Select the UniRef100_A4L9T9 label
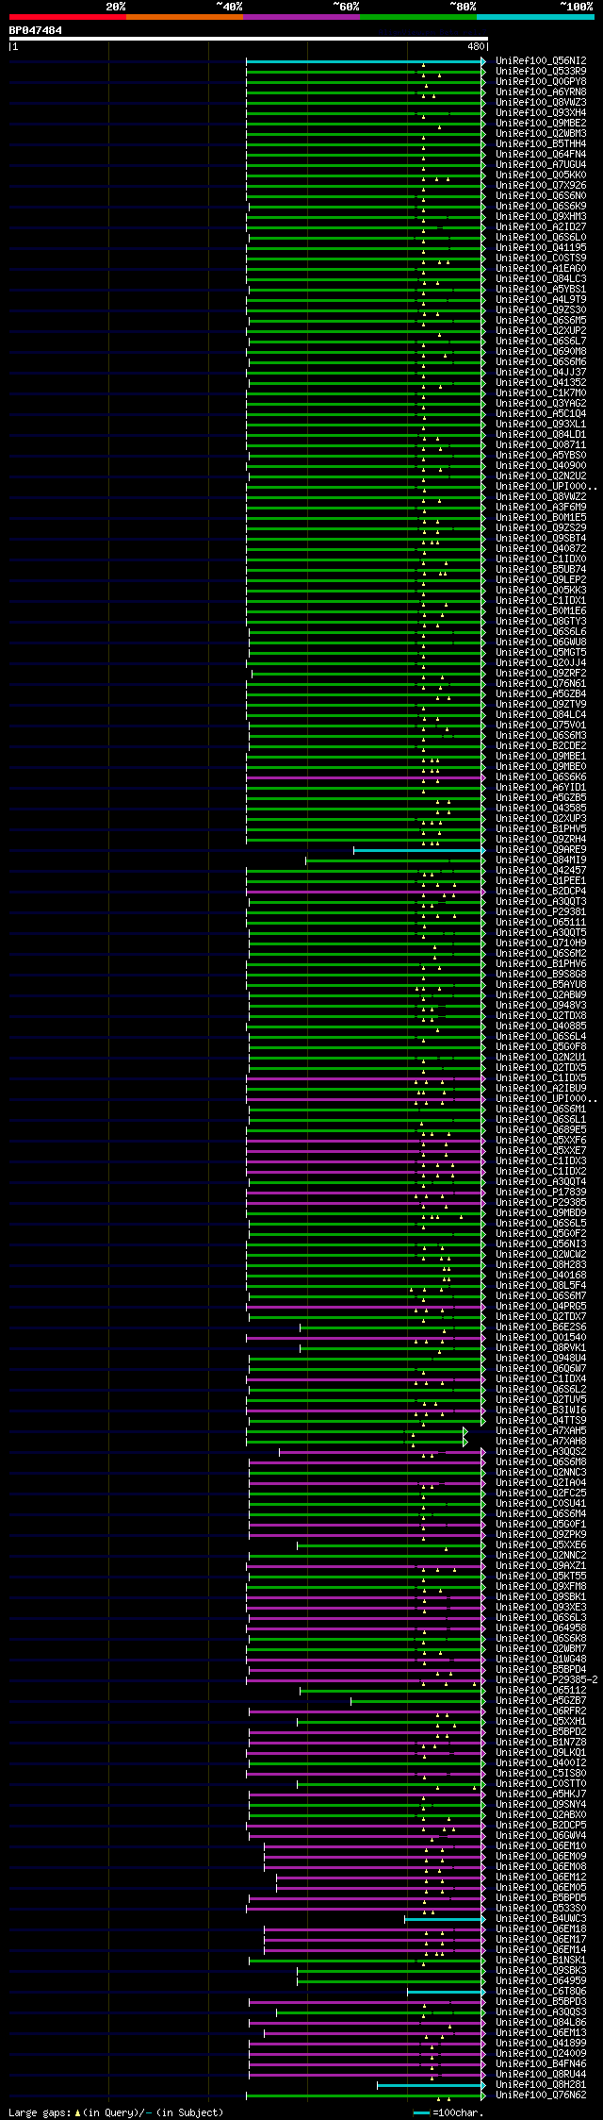603x2120 pixels. click(541, 299)
